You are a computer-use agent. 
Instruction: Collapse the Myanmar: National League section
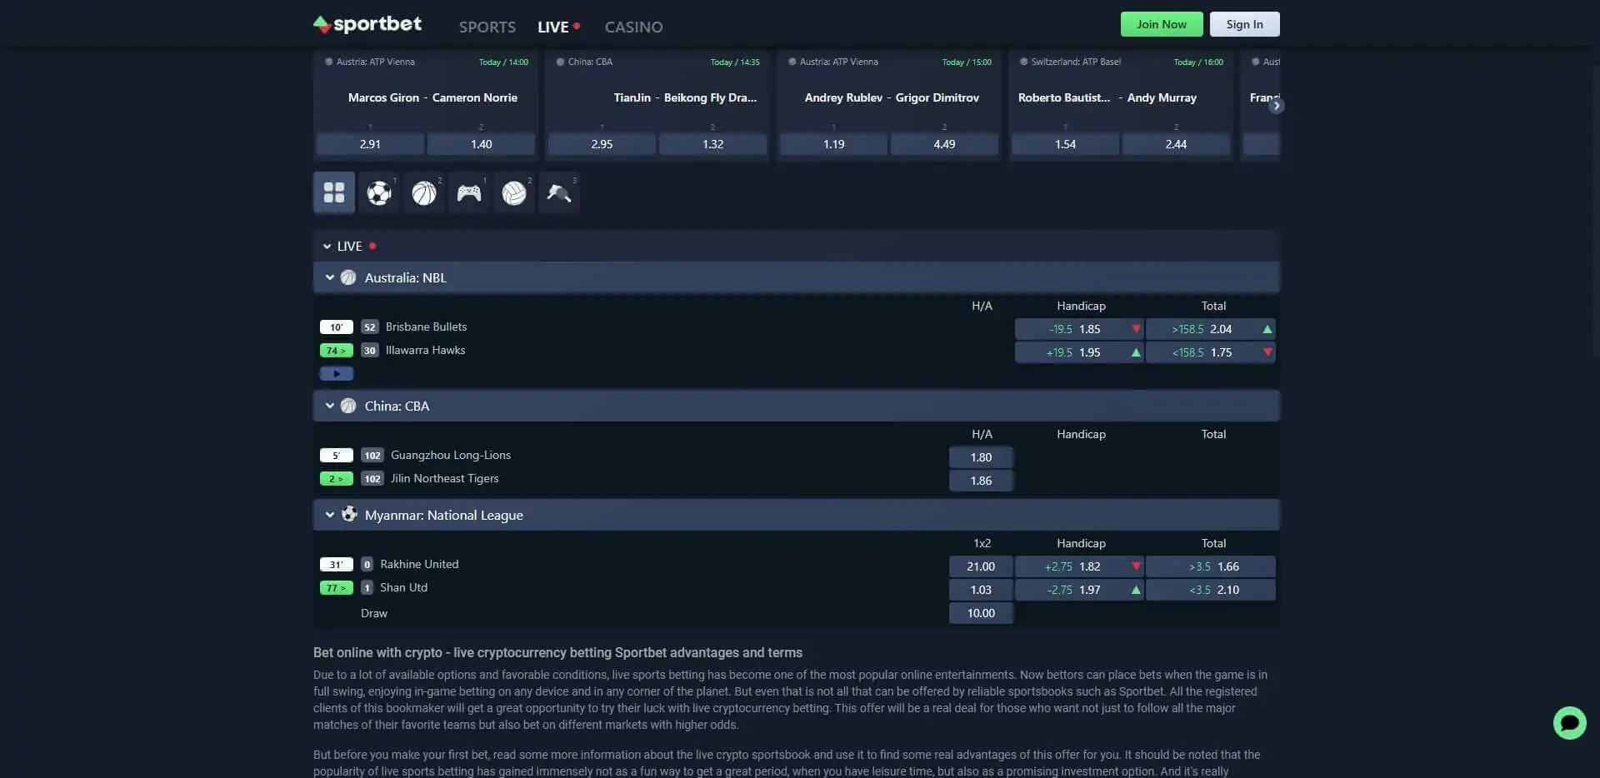tap(329, 515)
